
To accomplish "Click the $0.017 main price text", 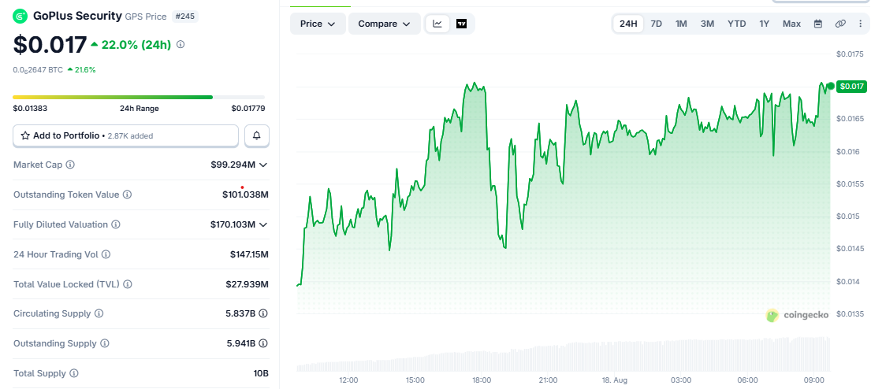I will click(x=50, y=45).
